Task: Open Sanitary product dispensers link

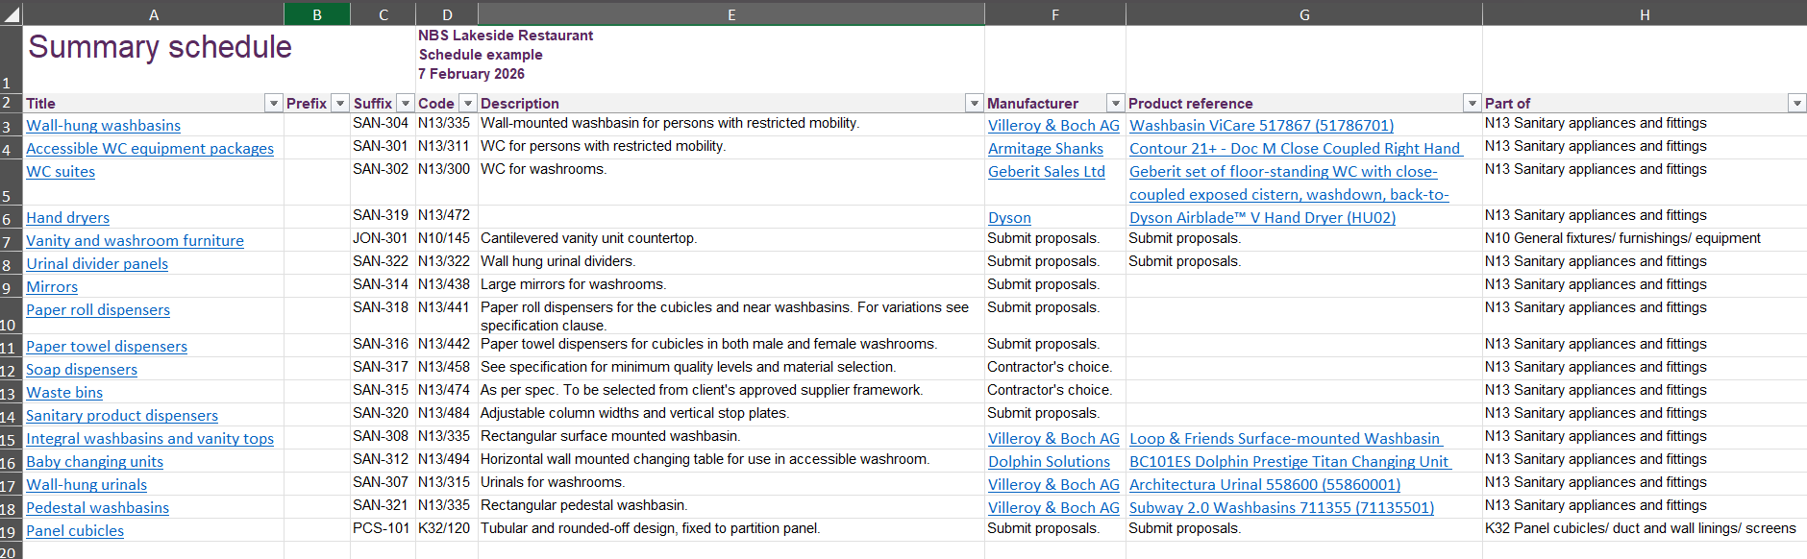Action: point(122,416)
